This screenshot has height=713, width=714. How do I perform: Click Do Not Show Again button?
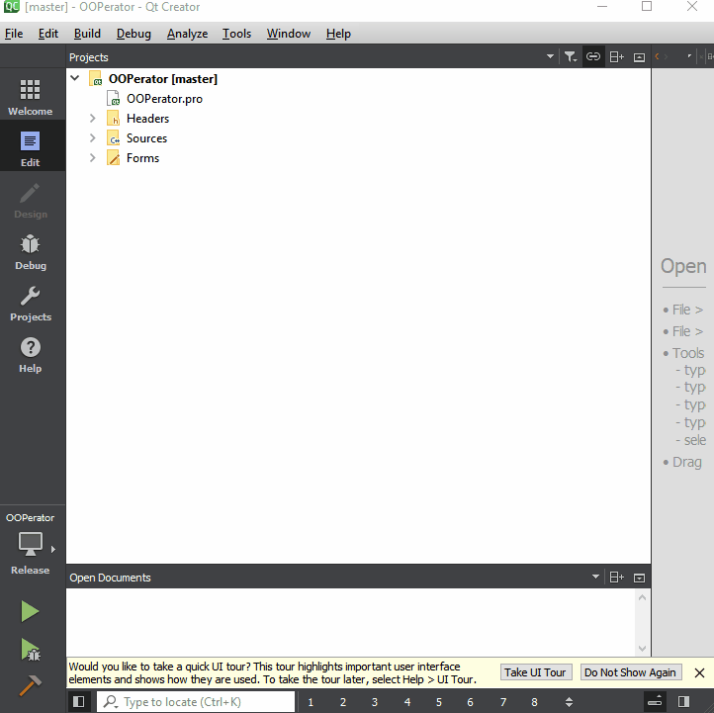coord(630,672)
